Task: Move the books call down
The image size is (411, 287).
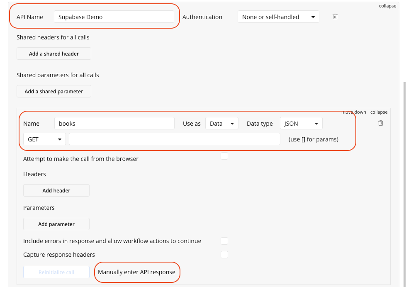Action: 353,112
